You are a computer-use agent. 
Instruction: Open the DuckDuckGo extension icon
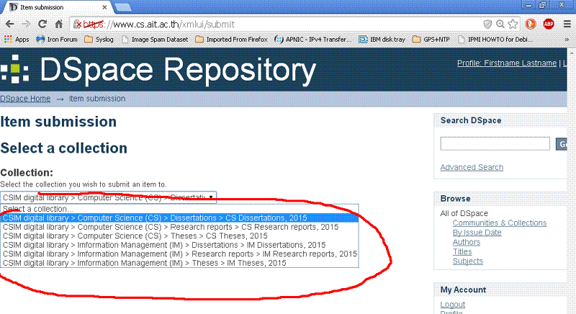[531, 24]
